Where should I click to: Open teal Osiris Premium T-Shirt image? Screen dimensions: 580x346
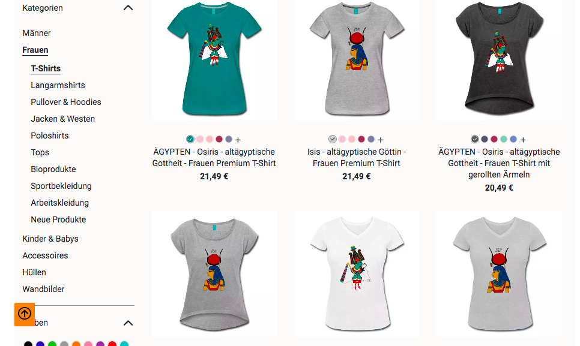[x=214, y=59]
